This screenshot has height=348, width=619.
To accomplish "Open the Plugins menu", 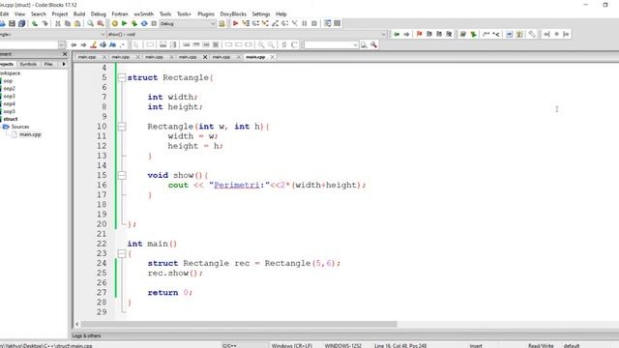I will 206,14.
